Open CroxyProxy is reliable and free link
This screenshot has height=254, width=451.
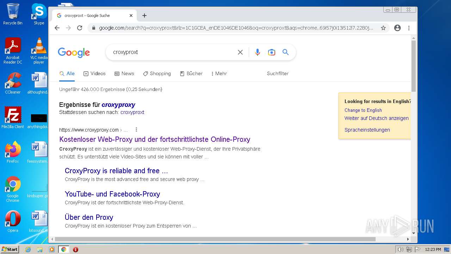tap(116, 171)
